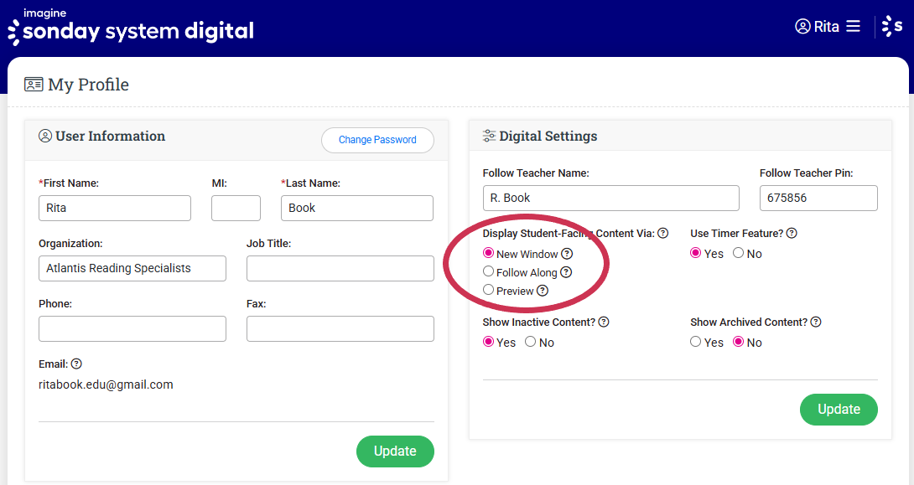Click help icon next to Preview option

click(x=543, y=291)
